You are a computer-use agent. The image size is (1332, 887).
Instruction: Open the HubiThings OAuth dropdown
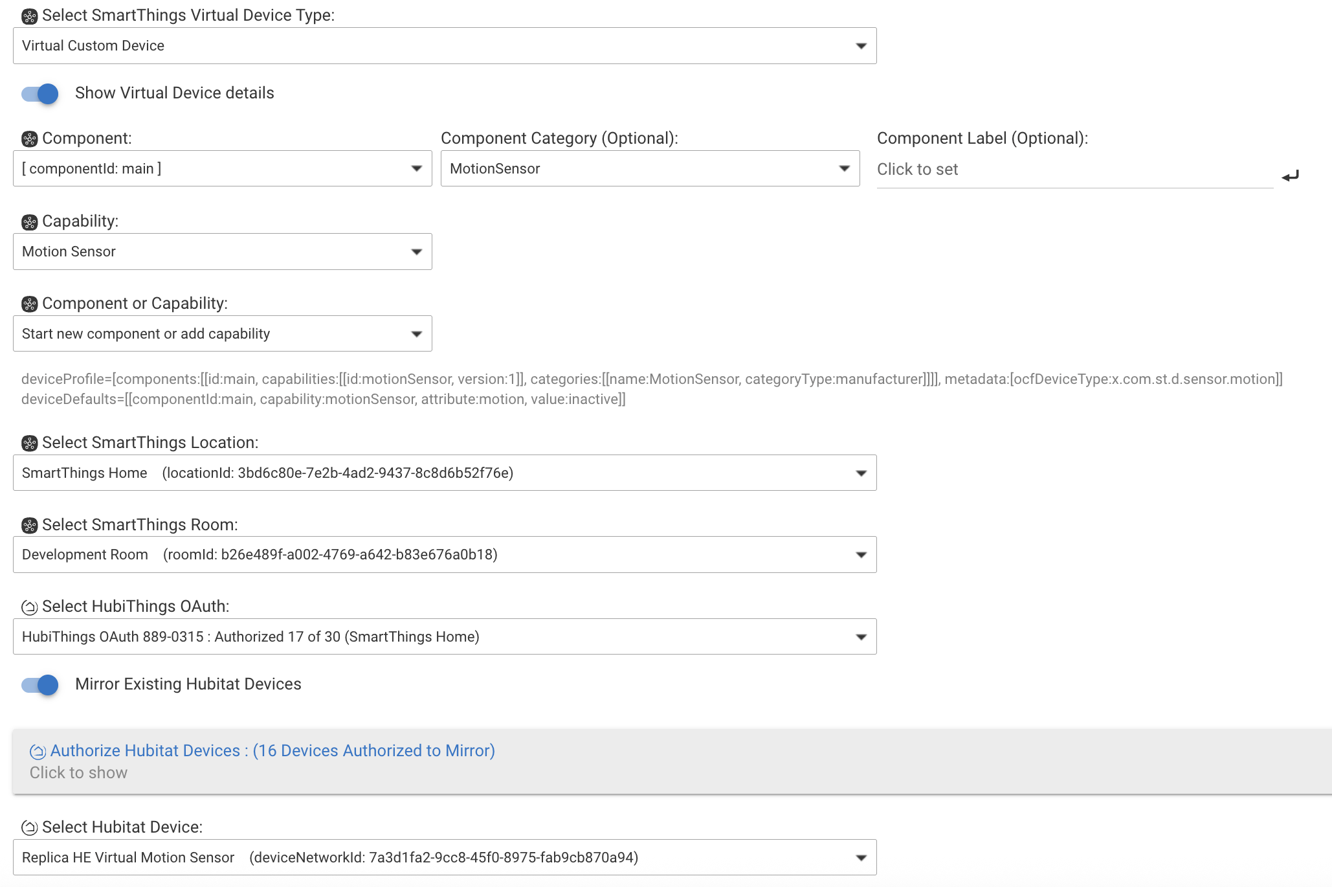coord(445,637)
